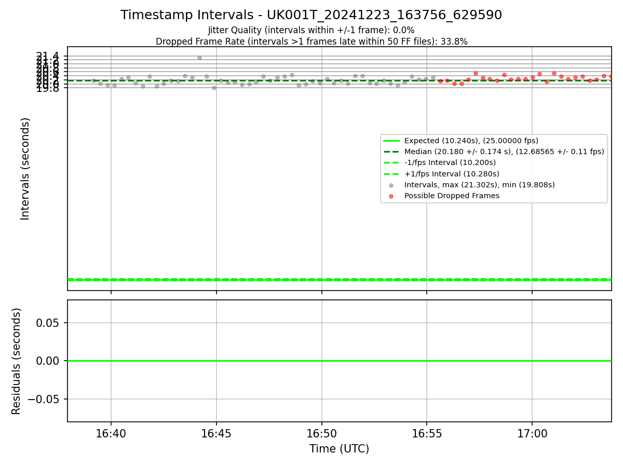623x467 pixels.
Task: Click the solid green zero line in the residuals plot
Action: [339, 361]
